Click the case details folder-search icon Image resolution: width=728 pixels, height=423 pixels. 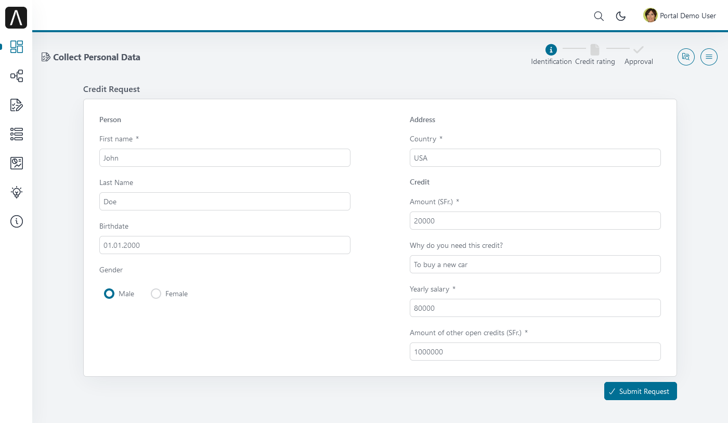point(686,57)
